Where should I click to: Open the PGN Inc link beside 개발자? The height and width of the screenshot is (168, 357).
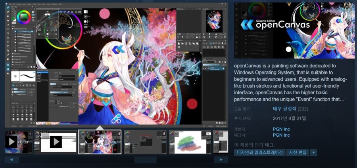281,129
